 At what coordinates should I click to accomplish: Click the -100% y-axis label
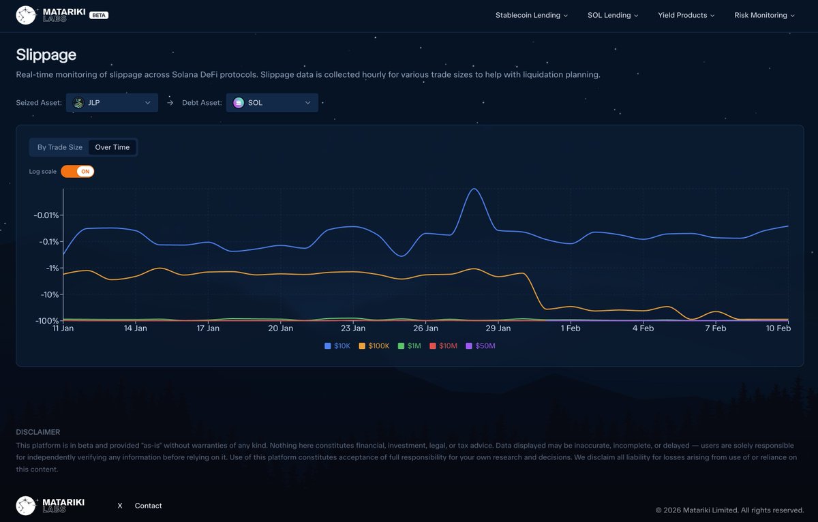pyautogui.click(x=47, y=321)
